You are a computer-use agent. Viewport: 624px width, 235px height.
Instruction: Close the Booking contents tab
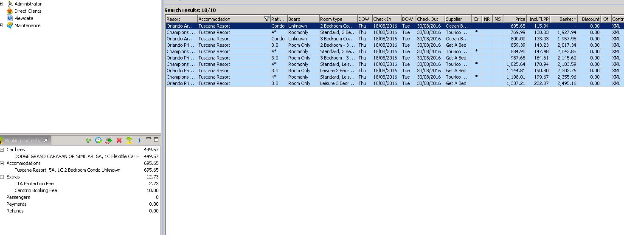tap(46, 140)
